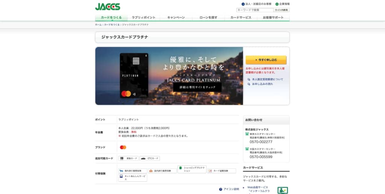Viewport: 385px width, 194px height.
Task: Open 本人限定受取郵便について link
Action: click(267, 79)
